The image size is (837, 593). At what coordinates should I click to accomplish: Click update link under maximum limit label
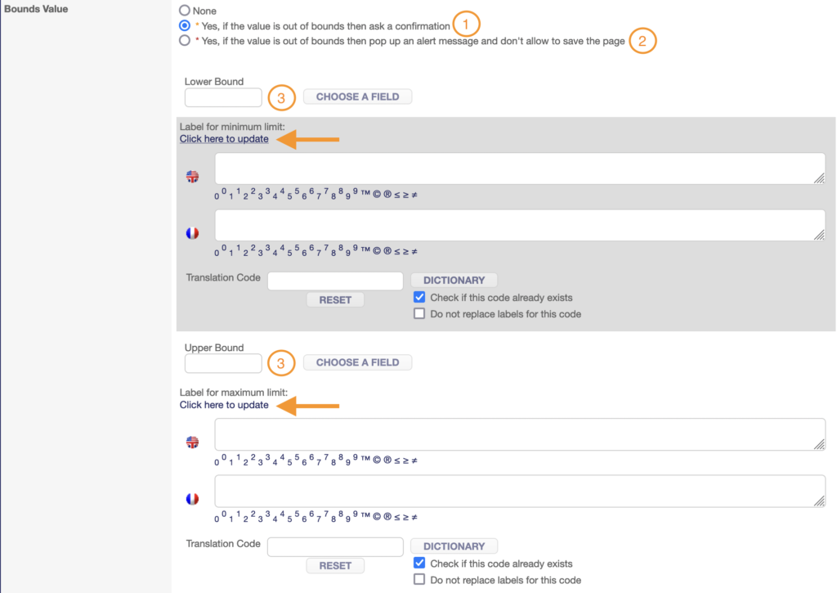point(224,405)
